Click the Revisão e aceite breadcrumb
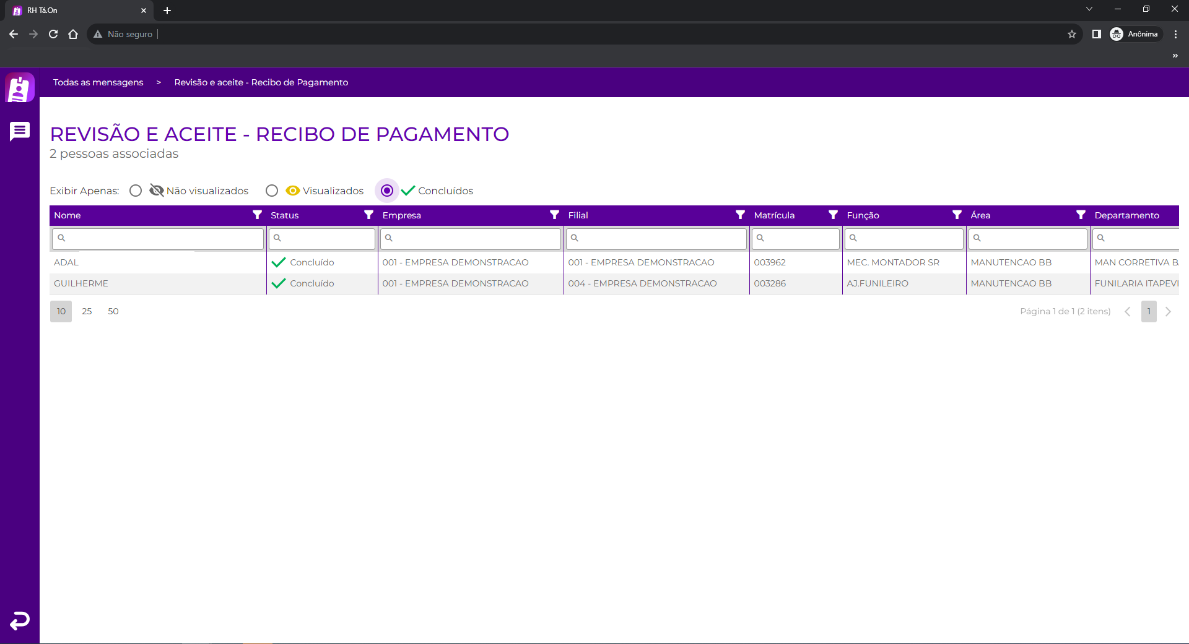 click(x=261, y=82)
